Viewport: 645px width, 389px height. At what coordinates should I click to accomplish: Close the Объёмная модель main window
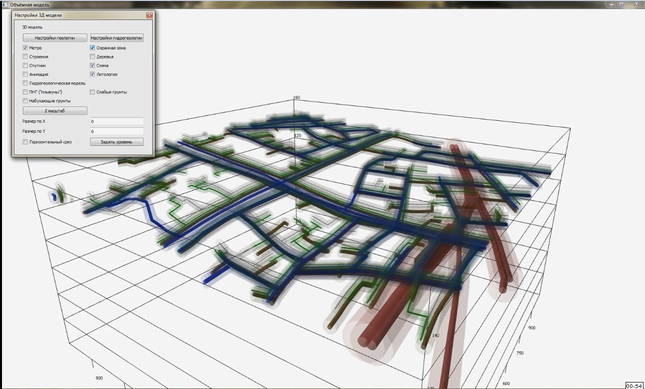tap(636, 3)
